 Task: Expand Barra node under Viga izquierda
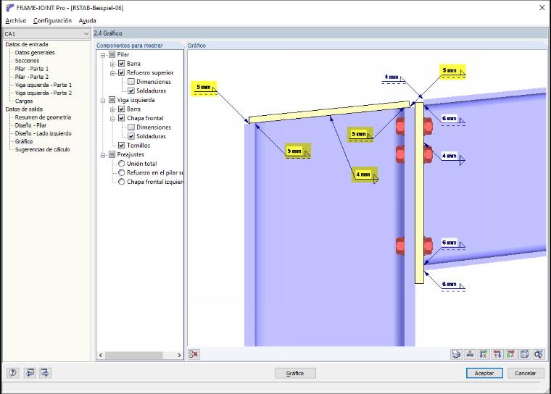(x=112, y=109)
